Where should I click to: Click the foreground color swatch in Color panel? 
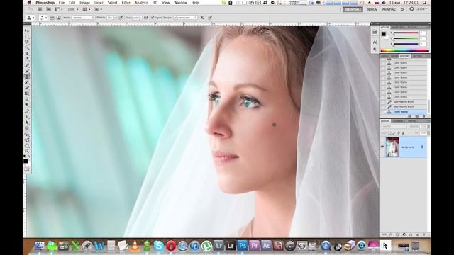[383, 34]
